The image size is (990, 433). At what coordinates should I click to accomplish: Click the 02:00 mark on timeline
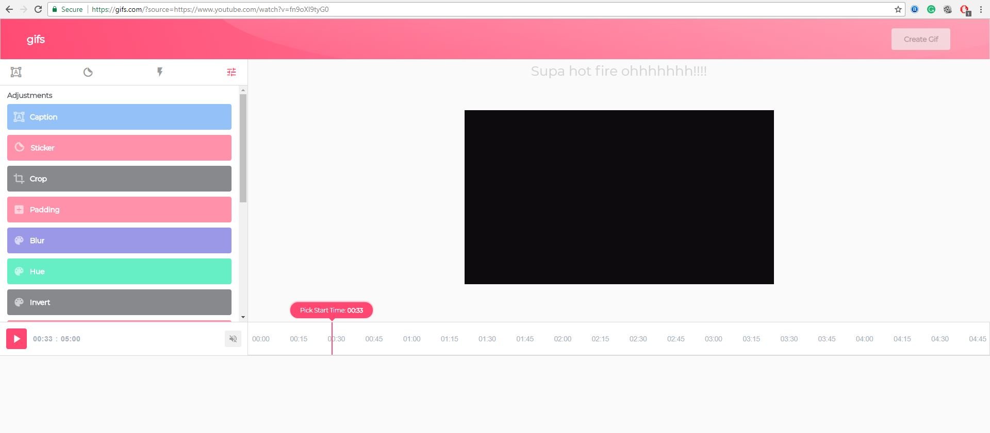(563, 339)
